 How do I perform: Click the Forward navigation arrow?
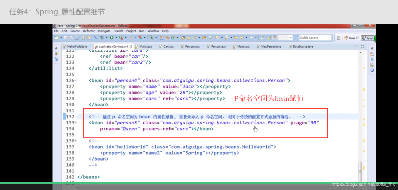[x=251, y=38]
